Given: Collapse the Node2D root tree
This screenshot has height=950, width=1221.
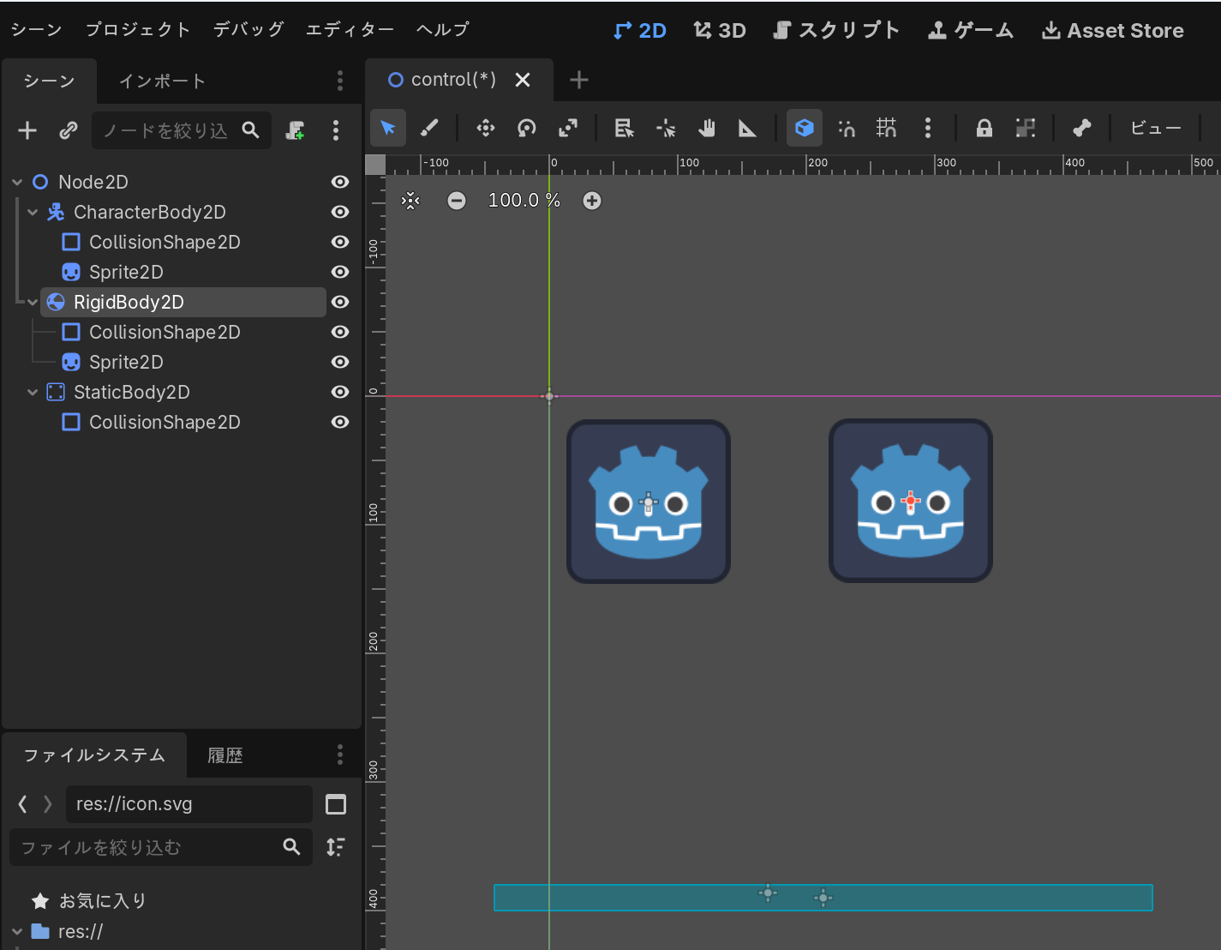Looking at the screenshot, I should tap(17, 182).
